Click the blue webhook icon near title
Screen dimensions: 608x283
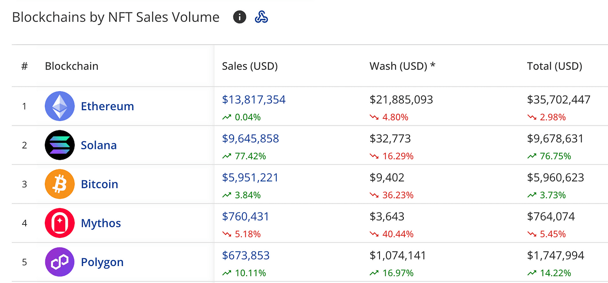(x=261, y=17)
